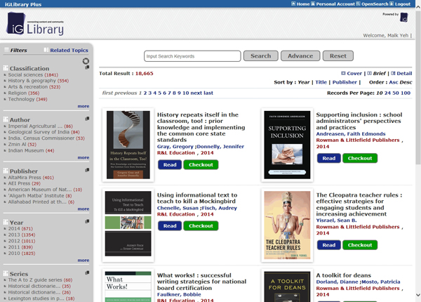
Task: Jump to last results page
Action: pos(208,93)
